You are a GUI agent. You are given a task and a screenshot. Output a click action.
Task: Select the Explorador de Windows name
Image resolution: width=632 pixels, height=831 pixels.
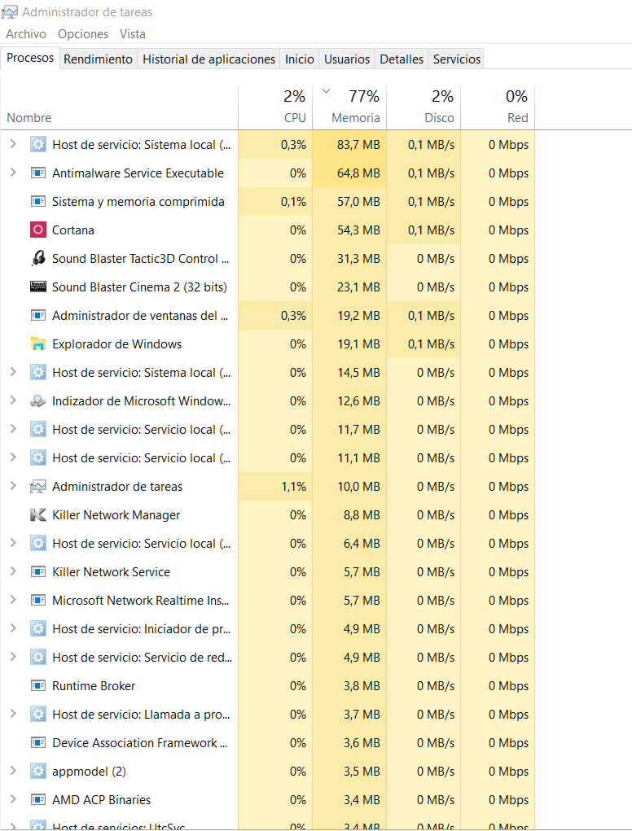click(x=116, y=344)
